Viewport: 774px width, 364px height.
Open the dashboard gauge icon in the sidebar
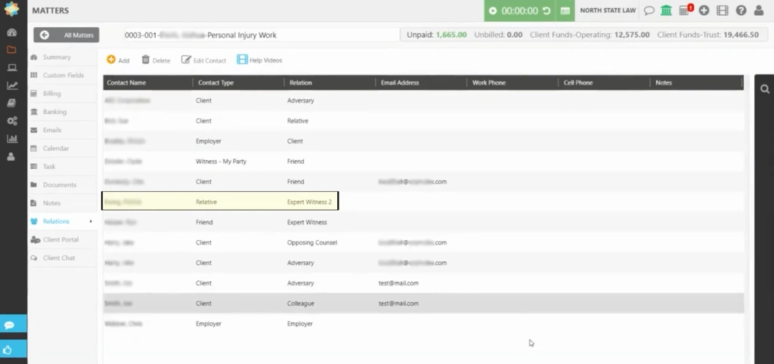point(12,32)
